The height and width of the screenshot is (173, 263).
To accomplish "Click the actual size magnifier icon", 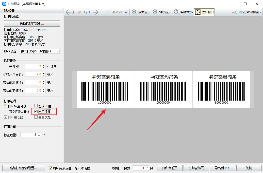I will 176,12.
